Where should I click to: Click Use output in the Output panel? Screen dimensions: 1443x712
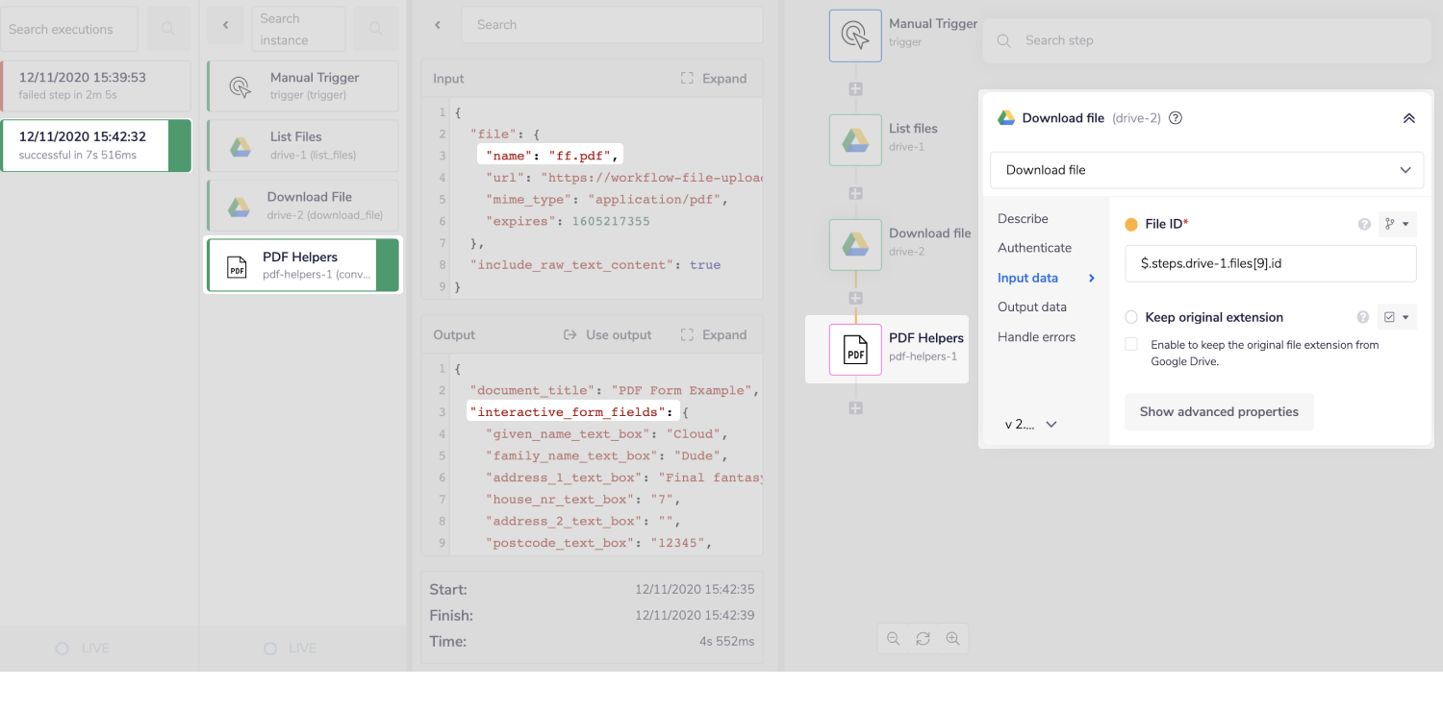coord(607,335)
